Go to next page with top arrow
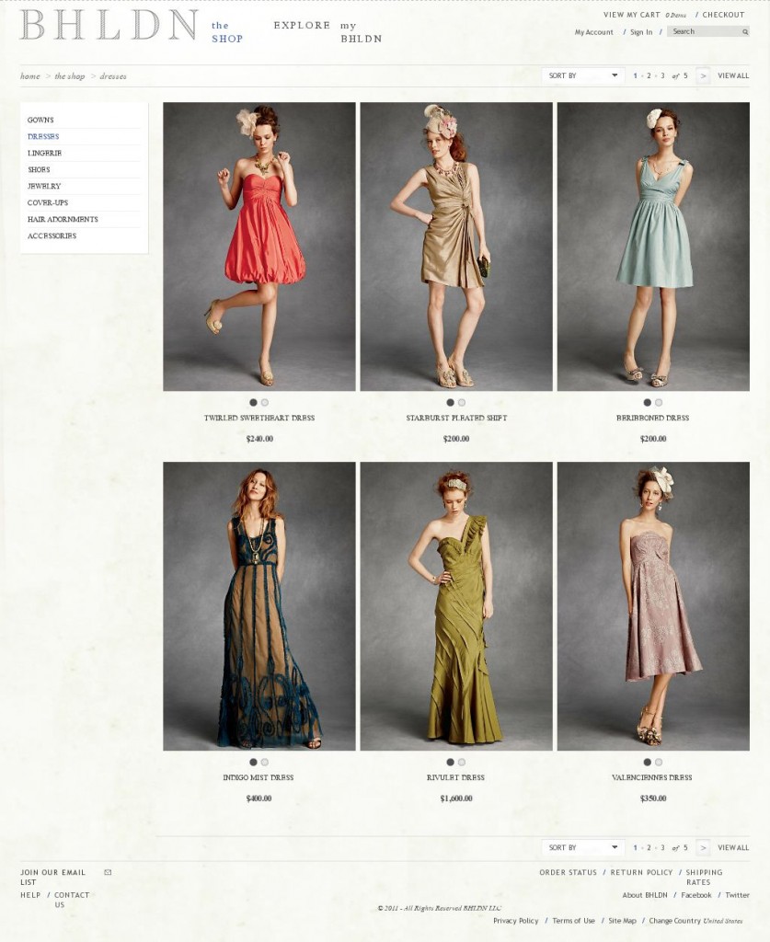The height and width of the screenshot is (942, 770). 704,75
